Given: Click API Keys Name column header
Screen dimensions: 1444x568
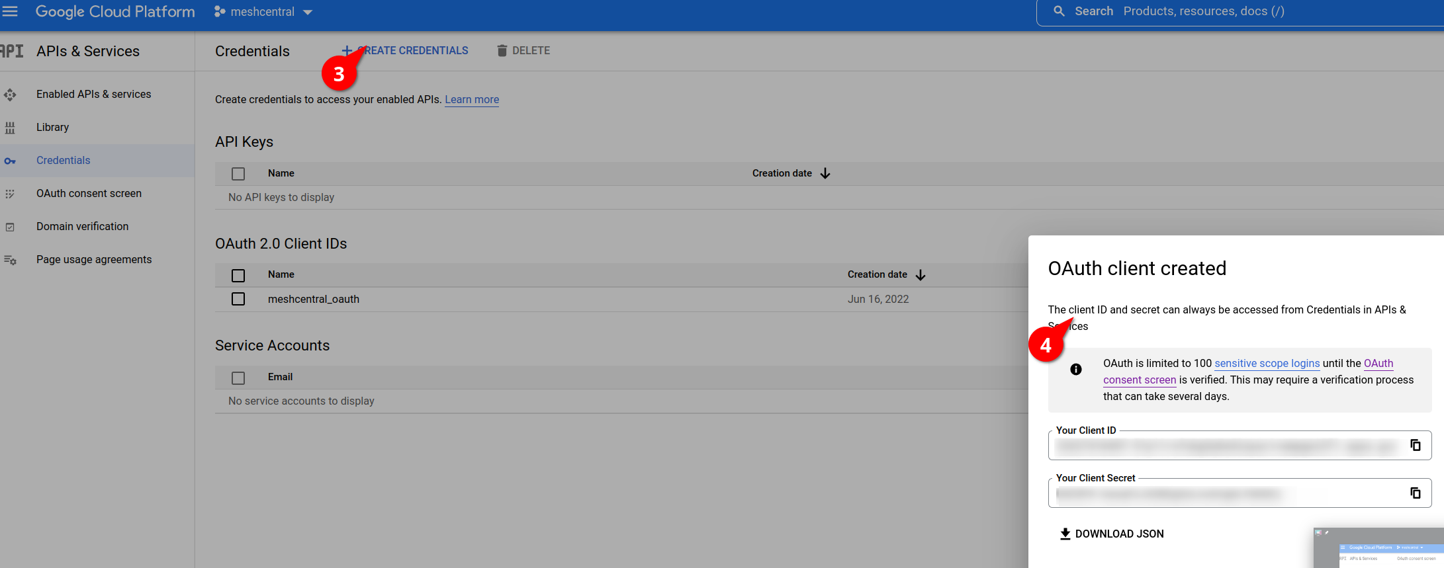Looking at the screenshot, I should pos(281,173).
